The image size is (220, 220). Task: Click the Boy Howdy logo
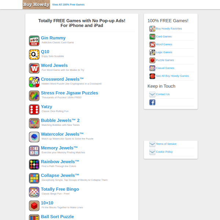pos(36,4)
